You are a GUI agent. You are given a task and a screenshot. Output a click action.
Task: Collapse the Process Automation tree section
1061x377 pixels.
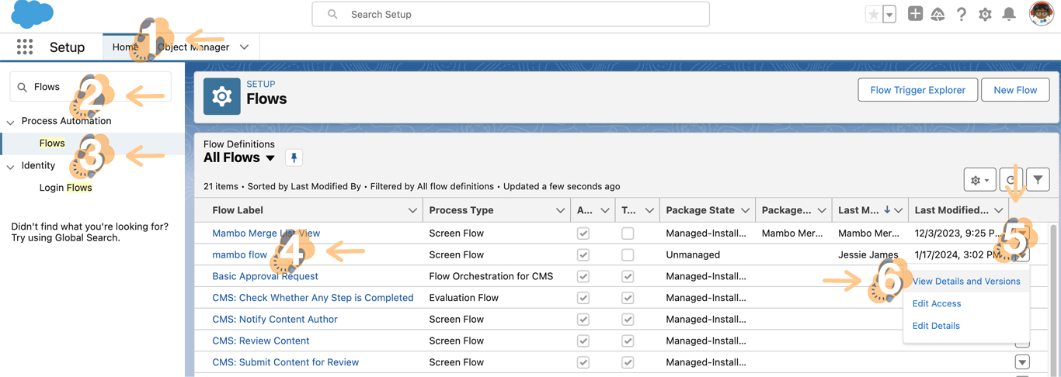11,122
